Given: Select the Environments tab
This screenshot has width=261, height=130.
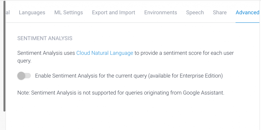Looking at the screenshot, I should [x=161, y=12].
